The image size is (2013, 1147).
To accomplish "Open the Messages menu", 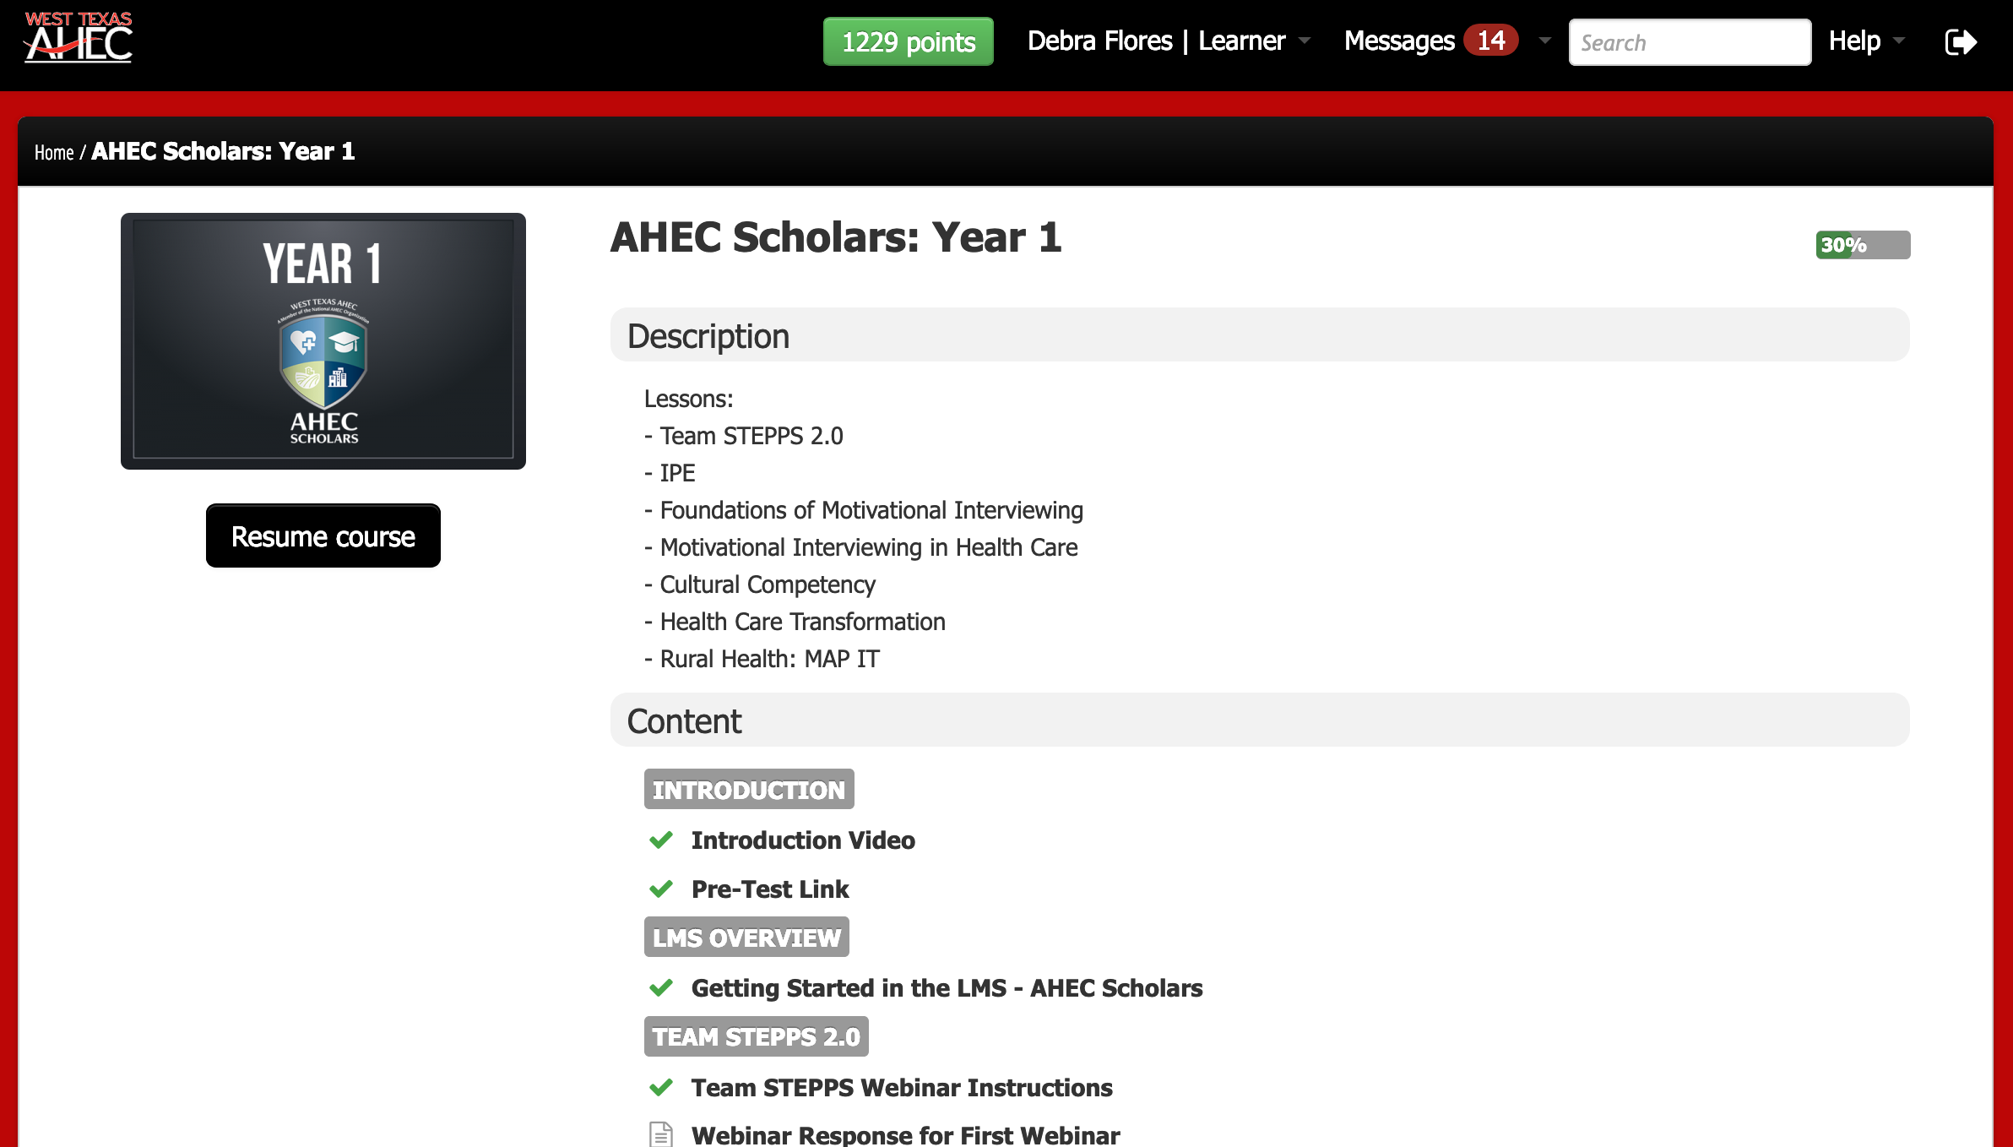I will 1399,41.
